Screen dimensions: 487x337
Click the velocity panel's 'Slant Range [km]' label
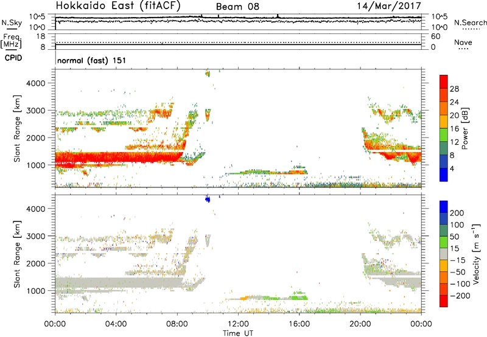17,254
